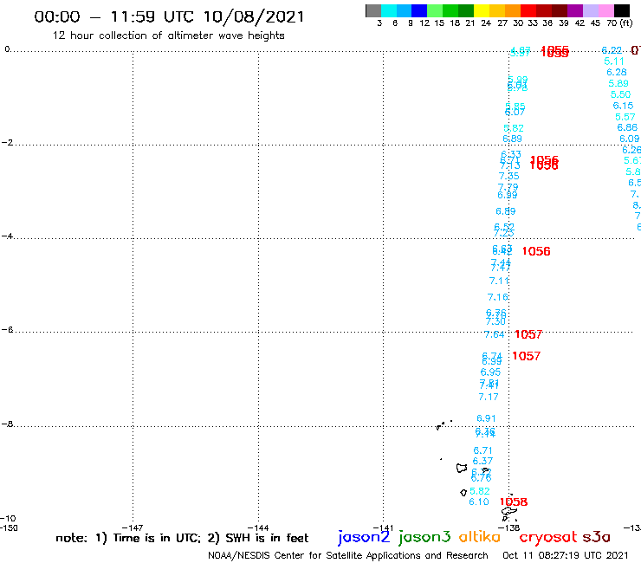Click subtitle '12 hour collection of altimeter wave heights'
The height and width of the screenshot is (563, 641).
[168, 36]
